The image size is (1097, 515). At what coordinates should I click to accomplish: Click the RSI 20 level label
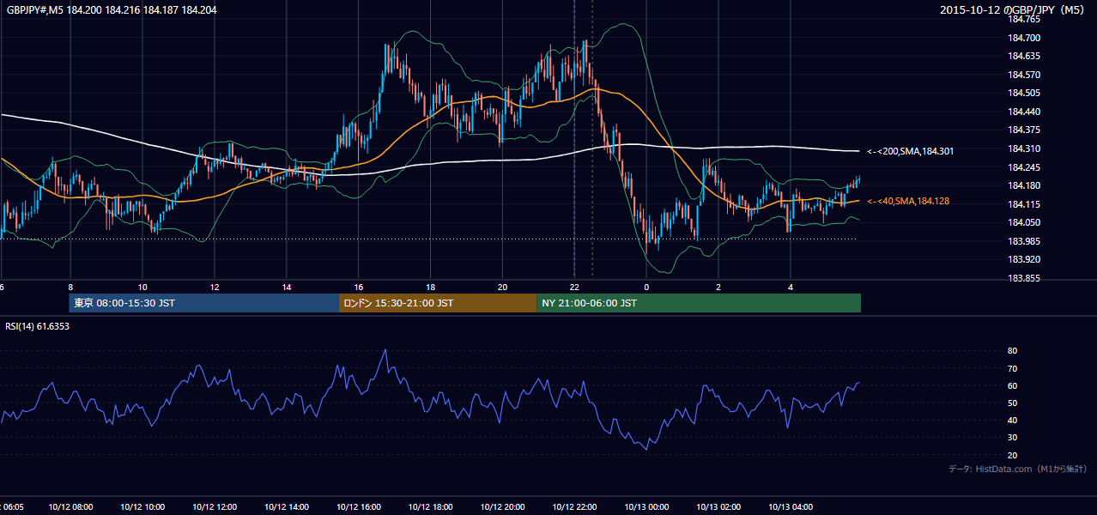(x=1012, y=455)
